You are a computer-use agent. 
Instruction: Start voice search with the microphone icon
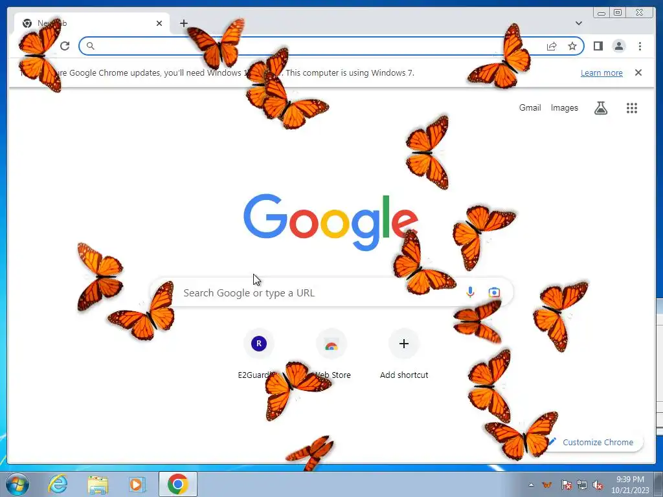470,292
